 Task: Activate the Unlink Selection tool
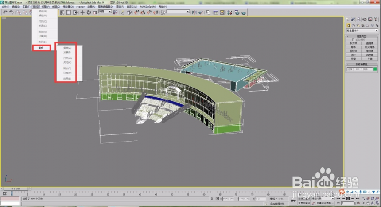point(25,12)
